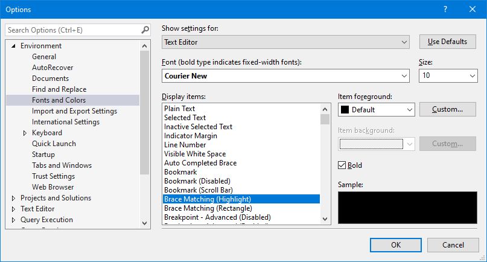Expand the Keyboard tree node
The image size is (487, 262).
point(25,133)
